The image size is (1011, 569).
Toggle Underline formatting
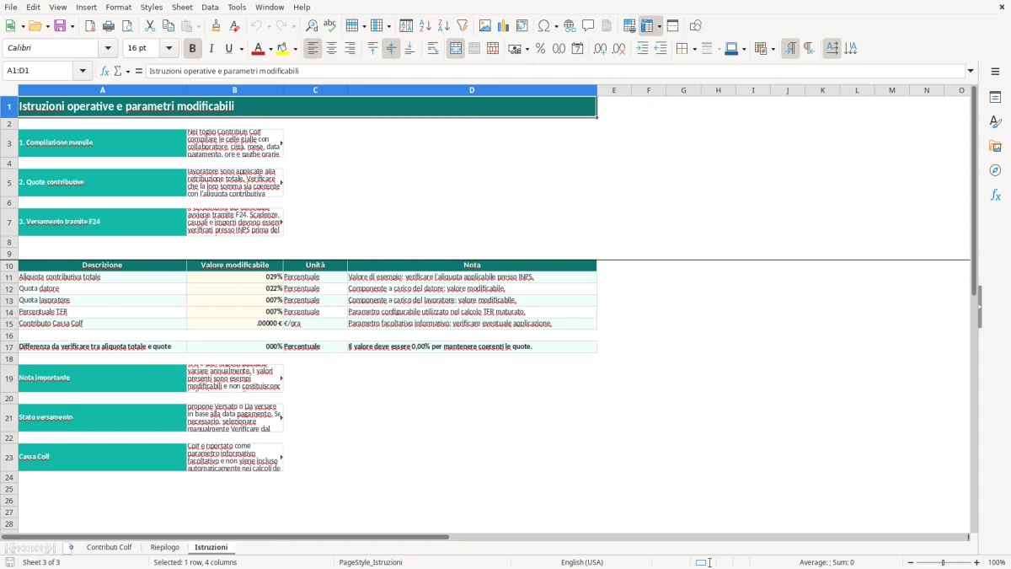pos(229,49)
